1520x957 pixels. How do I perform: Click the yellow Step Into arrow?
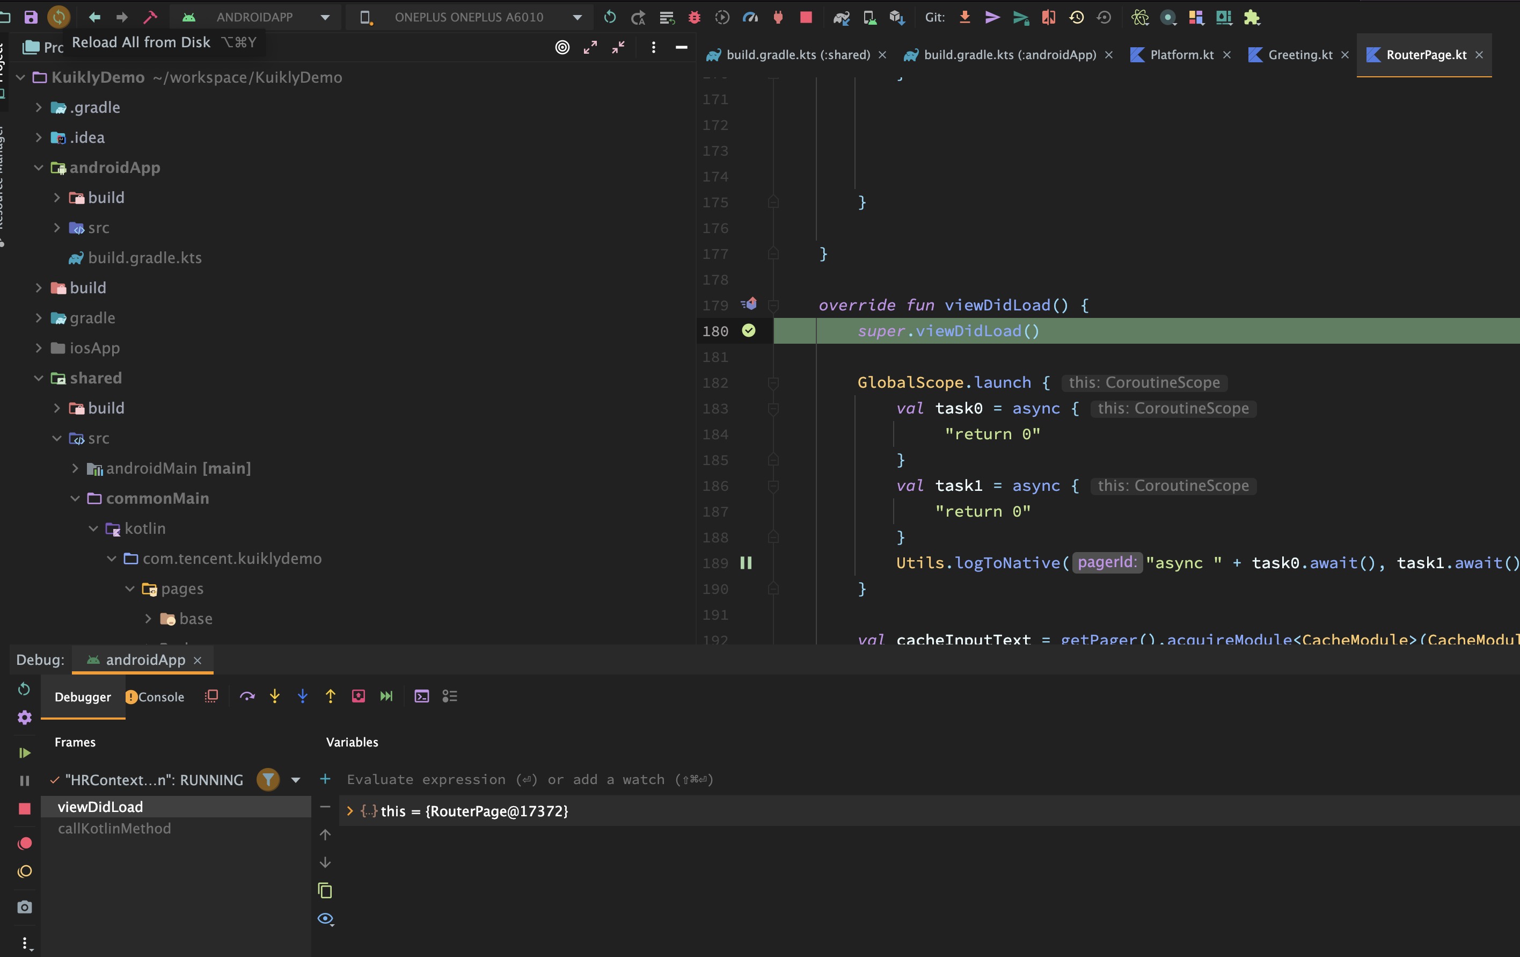[x=275, y=696]
